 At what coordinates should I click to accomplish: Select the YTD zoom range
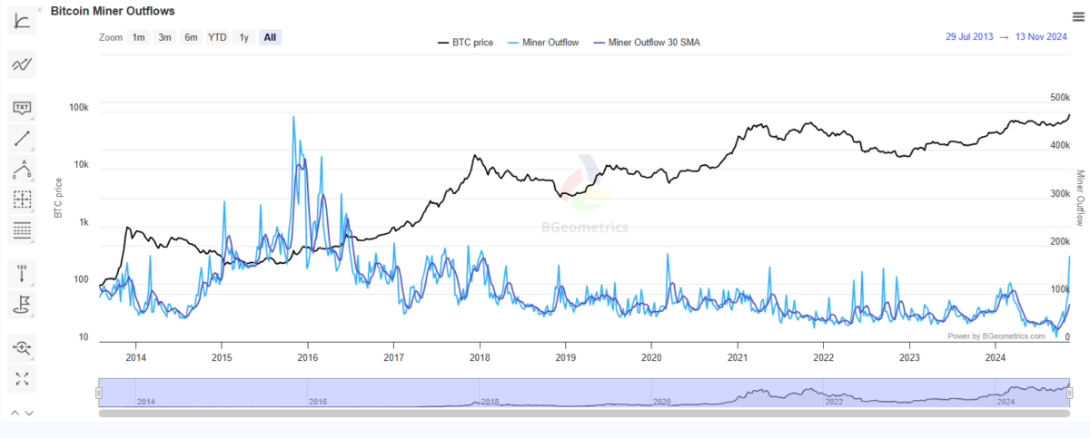[x=217, y=37]
